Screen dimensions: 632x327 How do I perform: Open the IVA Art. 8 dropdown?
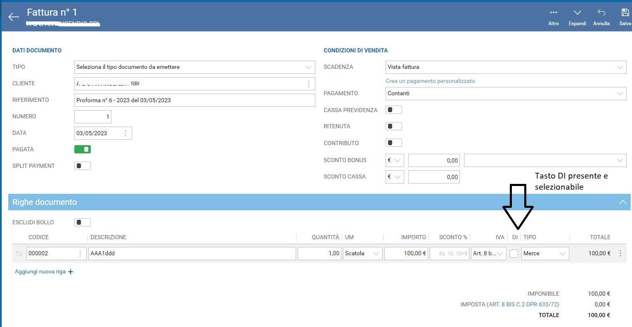pyautogui.click(x=489, y=254)
